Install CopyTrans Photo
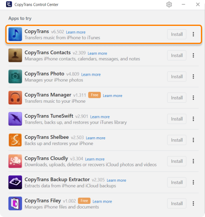Screen dimensions: 205x217 (x=177, y=76)
